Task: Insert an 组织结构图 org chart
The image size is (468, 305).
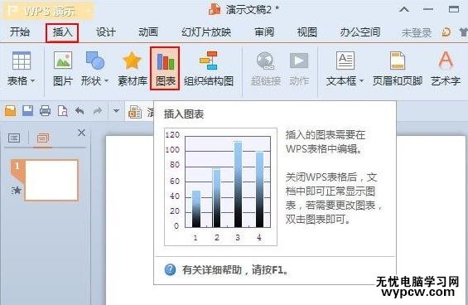Action: pyautogui.click(x=209, y=69)
